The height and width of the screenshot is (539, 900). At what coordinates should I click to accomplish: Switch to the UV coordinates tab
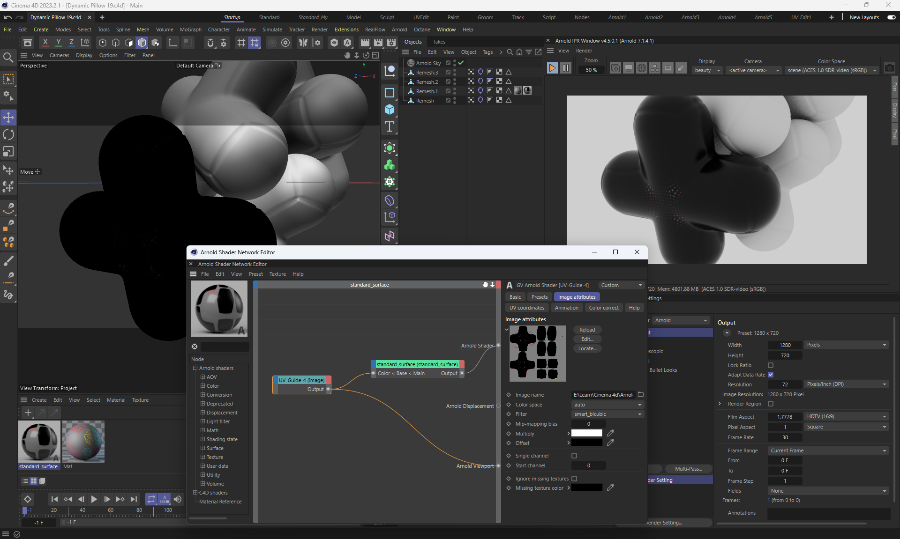click(x=527, y=308)
